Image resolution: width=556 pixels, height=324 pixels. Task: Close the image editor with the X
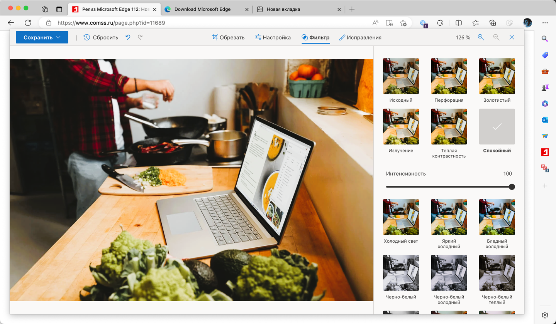(512, 37)
